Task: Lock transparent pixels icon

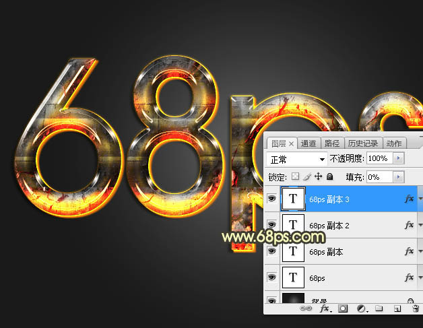Action: [296, 176]
